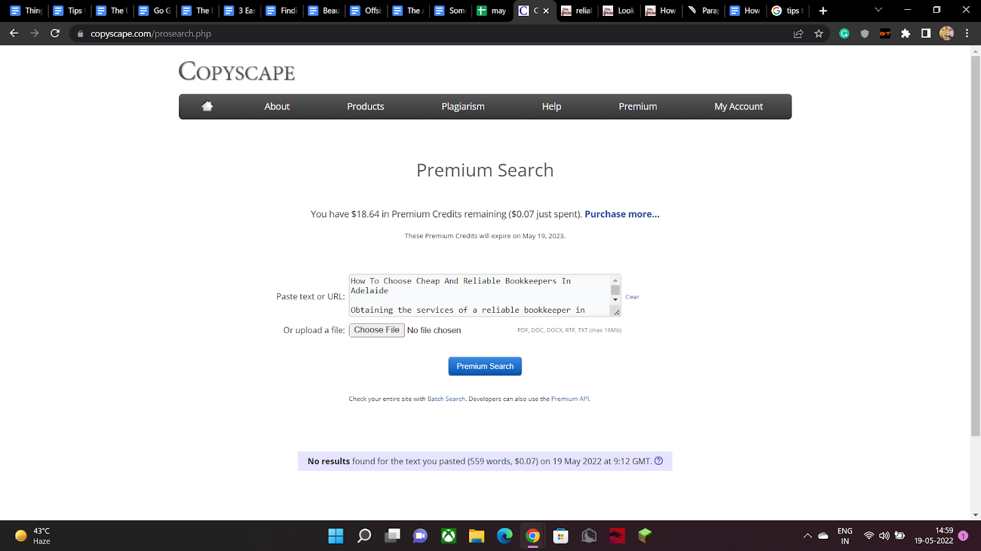
Task: Open Xbox app from the taskbar
Action: 449,536
